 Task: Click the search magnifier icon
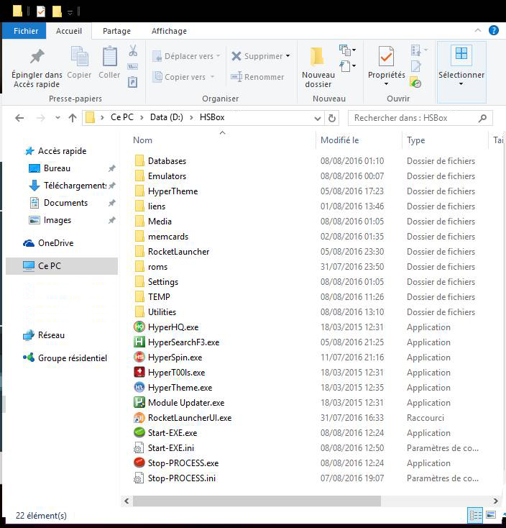482,118
